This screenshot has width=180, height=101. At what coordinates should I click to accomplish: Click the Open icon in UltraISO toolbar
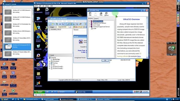click(x=53, y=24)
